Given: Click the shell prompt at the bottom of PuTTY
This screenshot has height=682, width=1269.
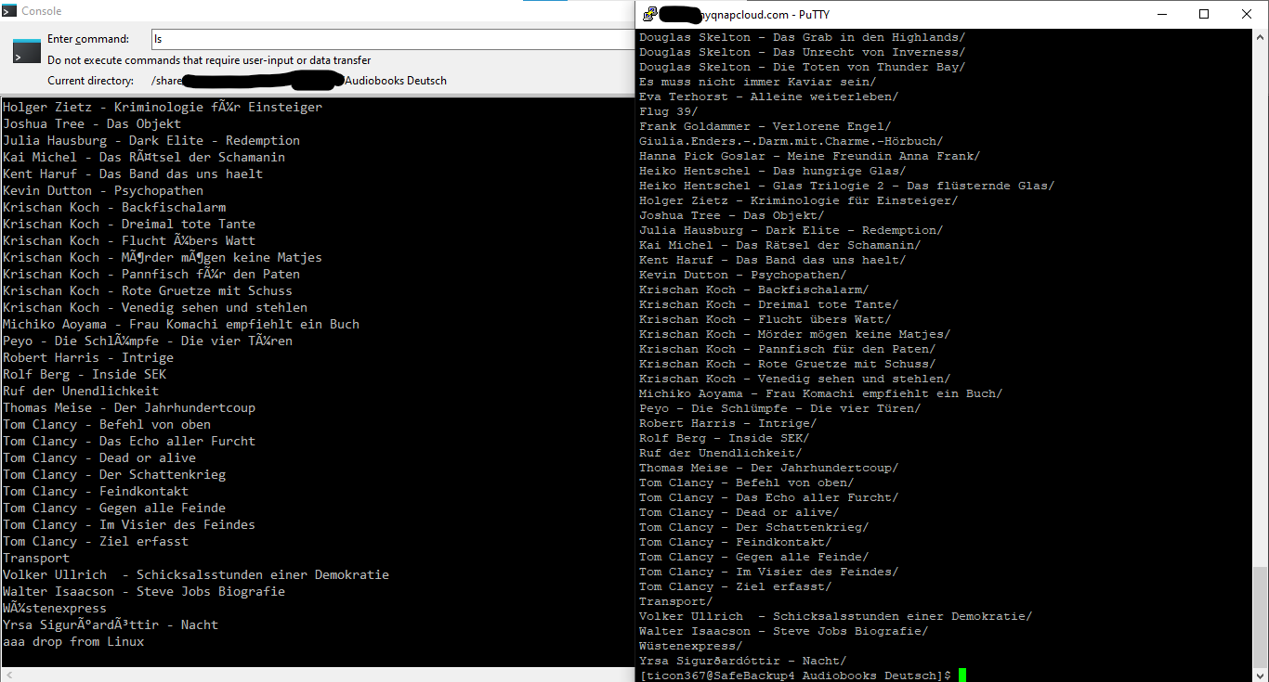Looking at the screenshot, I should click(794, 675).
